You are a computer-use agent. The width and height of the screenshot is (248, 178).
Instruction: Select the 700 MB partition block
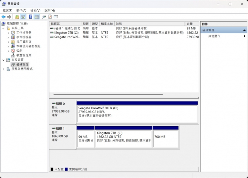166,137
